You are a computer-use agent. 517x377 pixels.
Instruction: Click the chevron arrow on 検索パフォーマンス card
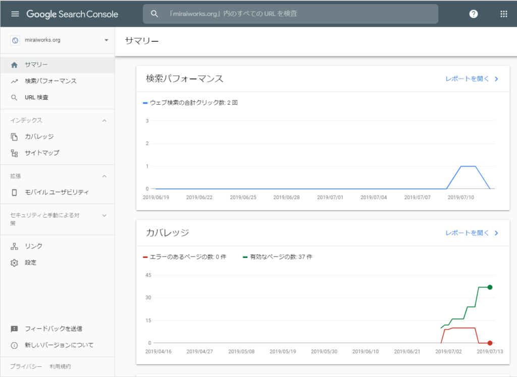(496, 79)
